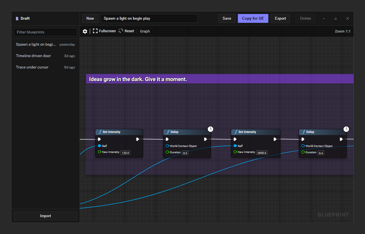Close the blueprint window
The height and width of the screenshot is (234, 365).
[347, 19]
